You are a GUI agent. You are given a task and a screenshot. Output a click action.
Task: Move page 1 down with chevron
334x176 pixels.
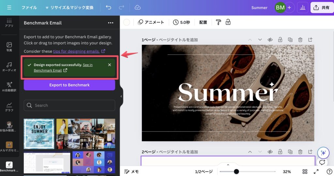[260, 40]
